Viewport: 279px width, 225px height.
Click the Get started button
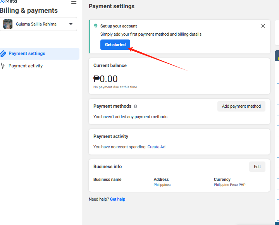pyautogui.click(x=115, y=45)
